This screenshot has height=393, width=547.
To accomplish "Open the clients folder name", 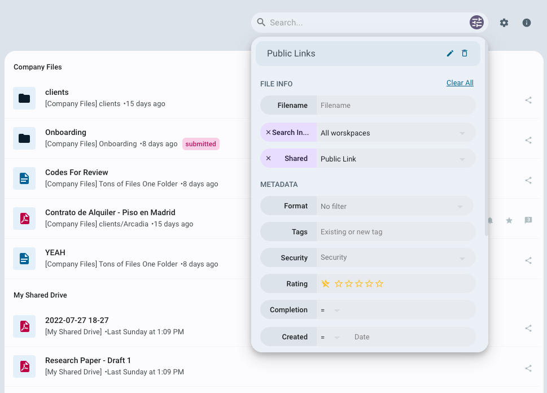I will (57, 92).
